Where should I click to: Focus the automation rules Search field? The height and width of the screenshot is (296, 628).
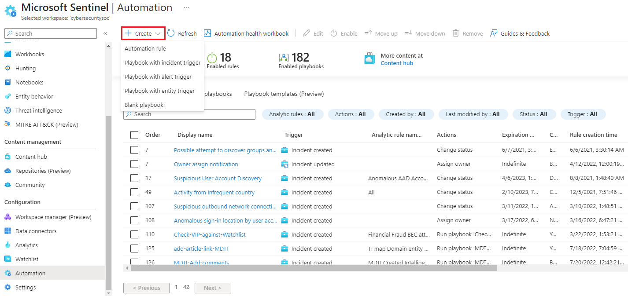pos(189,114)
